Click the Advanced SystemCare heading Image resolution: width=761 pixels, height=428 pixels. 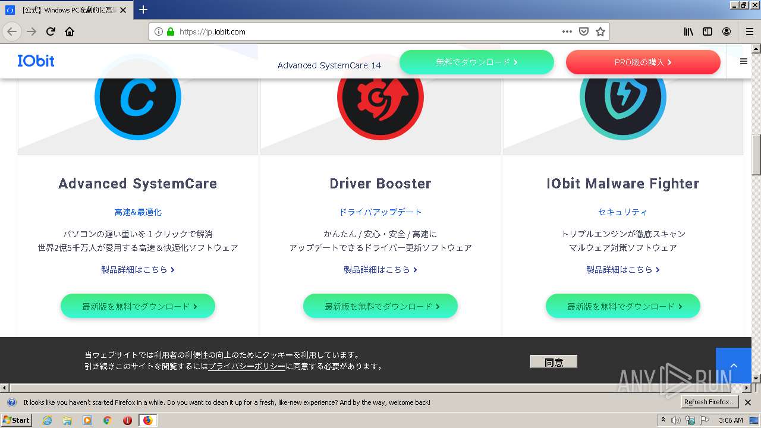(138, 184)
